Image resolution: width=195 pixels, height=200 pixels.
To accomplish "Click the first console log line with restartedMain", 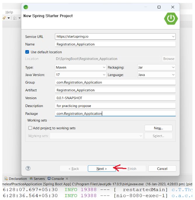I will [97, 190].
